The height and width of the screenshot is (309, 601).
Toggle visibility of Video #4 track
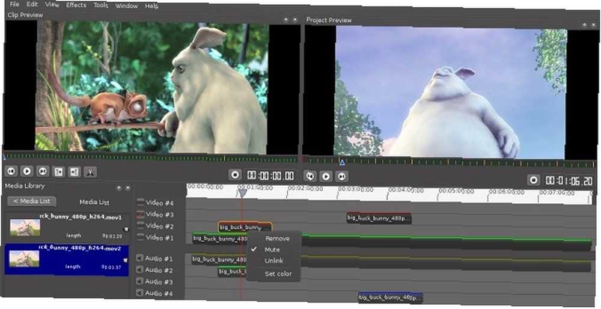pos(141,202)
